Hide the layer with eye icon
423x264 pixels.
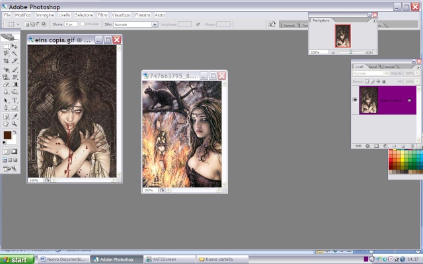pyautogui.click(x=355, y=100)
